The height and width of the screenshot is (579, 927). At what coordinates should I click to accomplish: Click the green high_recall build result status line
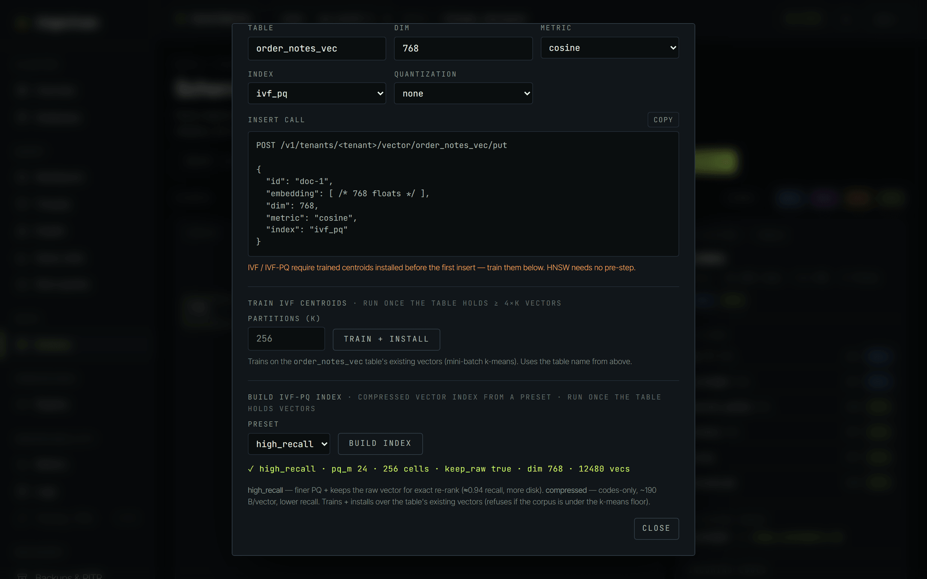point(439,469)
